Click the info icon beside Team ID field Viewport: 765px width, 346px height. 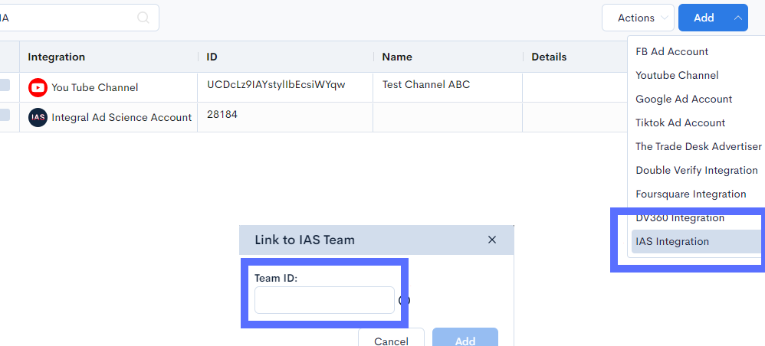coord(404,300)
